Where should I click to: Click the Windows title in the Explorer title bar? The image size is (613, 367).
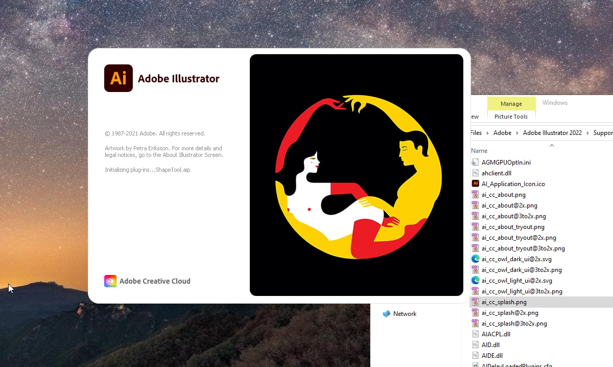(555, 103)
